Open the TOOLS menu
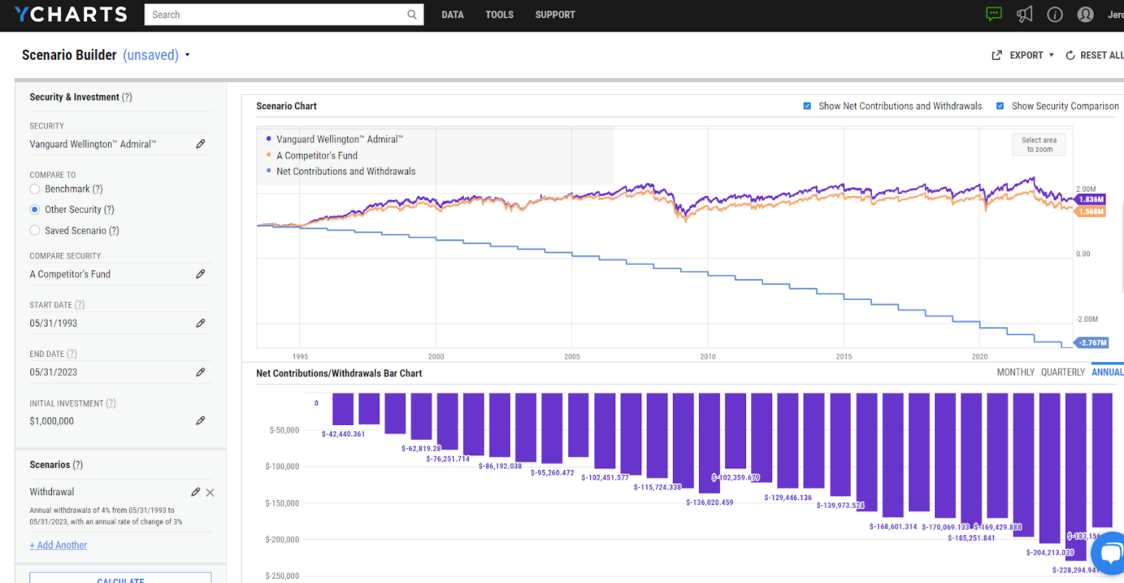Viewport: 1124px width, 583px height. [x=499, y=15]
